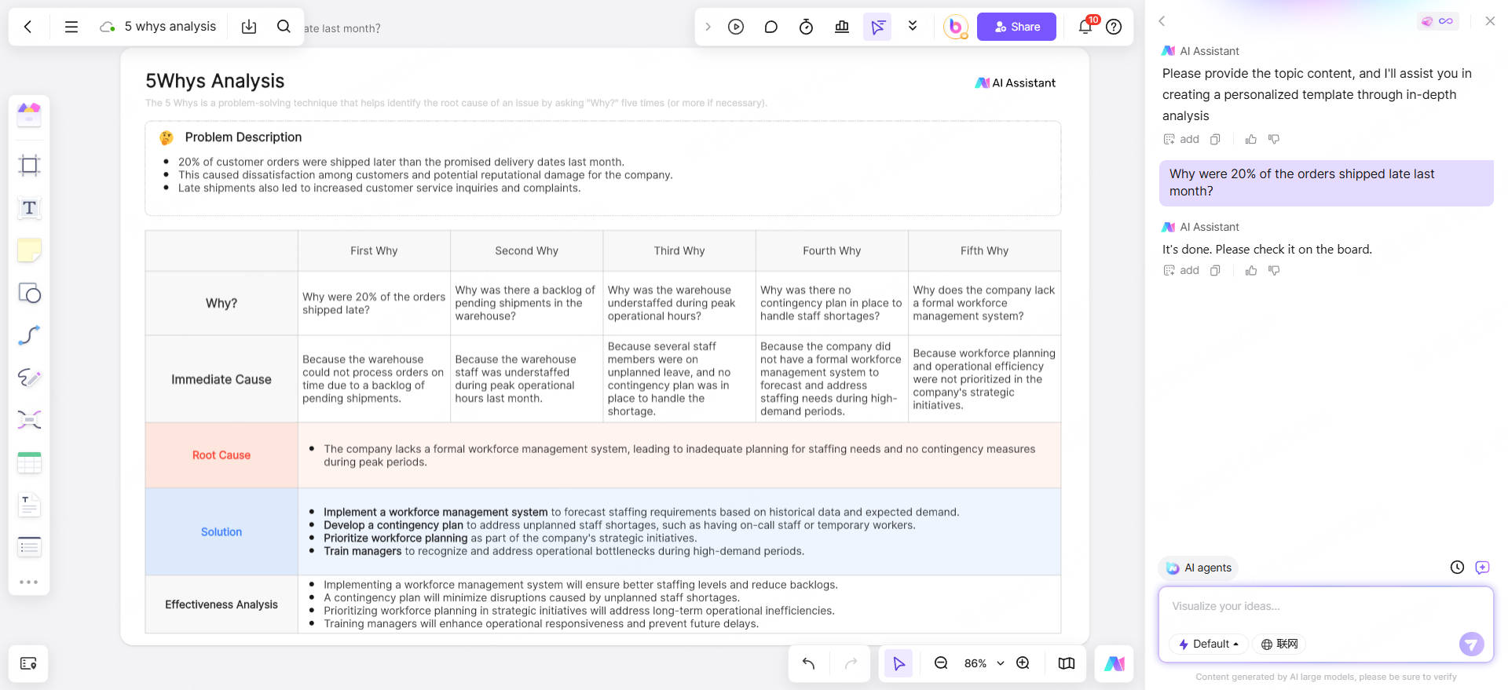
Task: Click the AI credits infinity badge
Action: [1438, 21]
